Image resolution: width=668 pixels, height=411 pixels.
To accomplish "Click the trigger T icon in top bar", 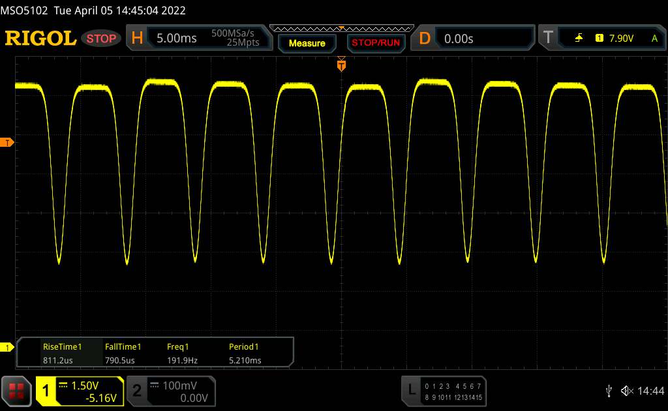I will click(548, 38).
